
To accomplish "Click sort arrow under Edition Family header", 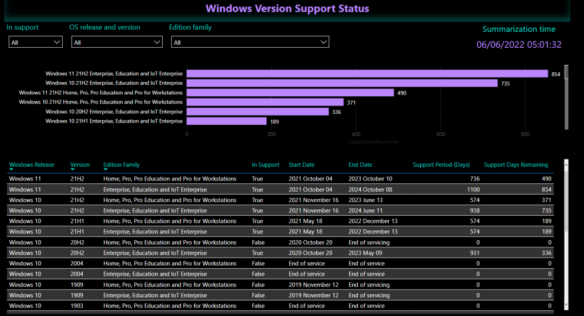I will coord(106,169).
